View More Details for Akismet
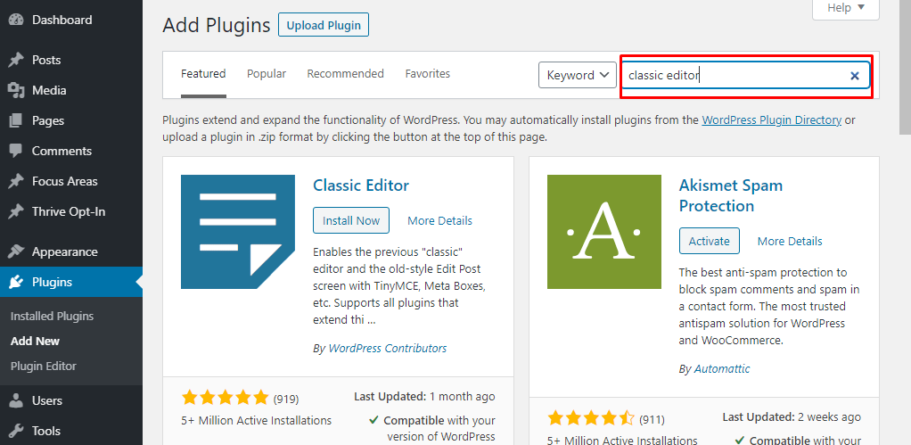This screenshot has width=911, height=445. coord(790,241)
